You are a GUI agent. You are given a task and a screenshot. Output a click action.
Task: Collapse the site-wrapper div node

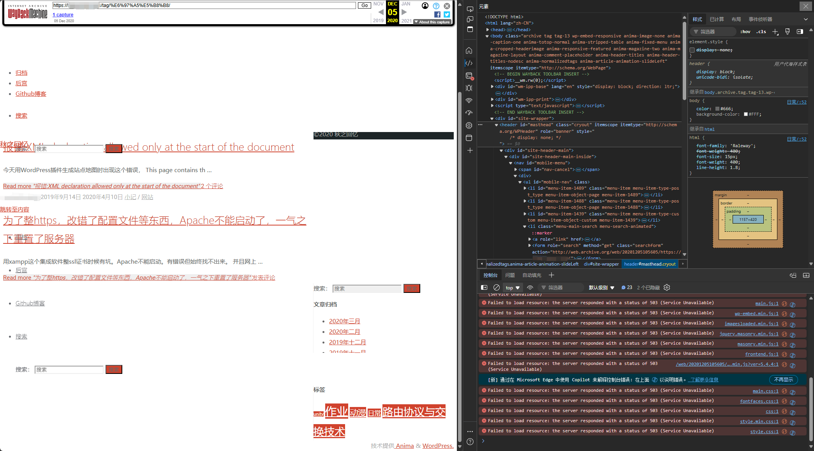tap(492, 118)
